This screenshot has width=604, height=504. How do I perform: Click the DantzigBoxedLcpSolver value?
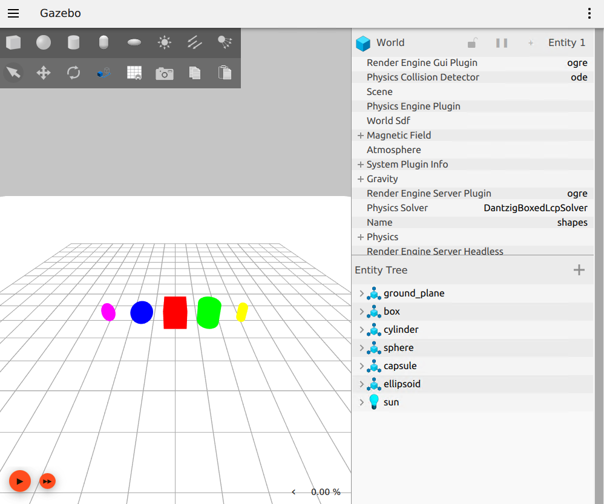click(x=536, y=208)
